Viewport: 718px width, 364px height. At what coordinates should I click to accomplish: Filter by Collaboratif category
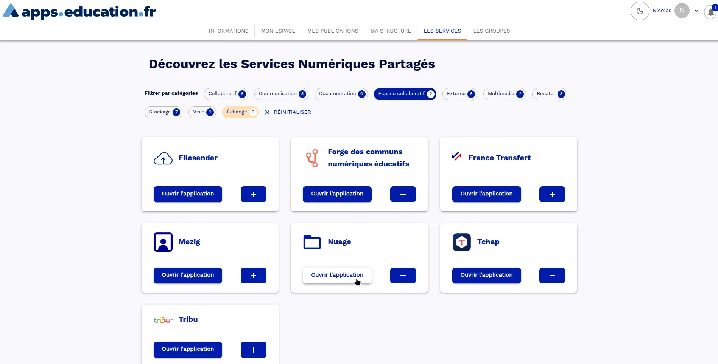(226, 94)
